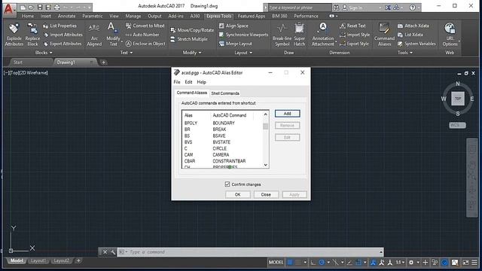Screen dimensions: 482x271
Task: Click Reset Text in Dimension panel
Action: tap(353, 26)
